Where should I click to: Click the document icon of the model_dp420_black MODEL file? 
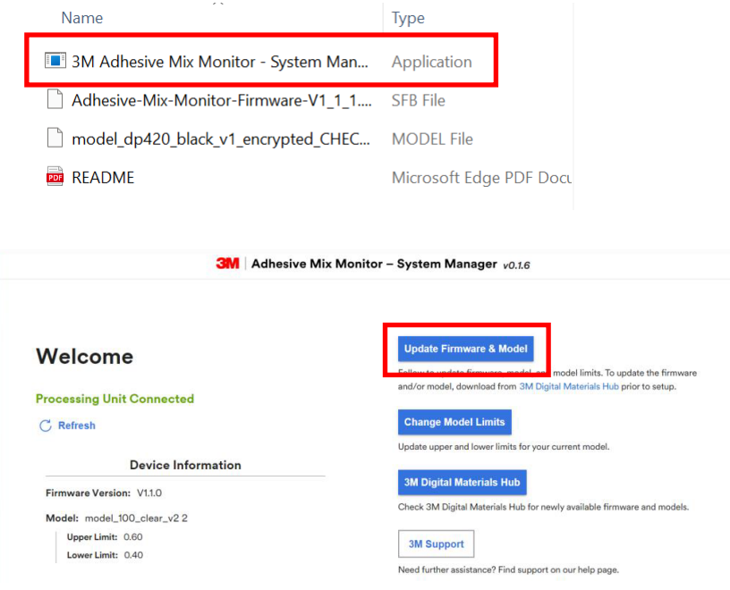pyautogui.click(x=55, y=138)
